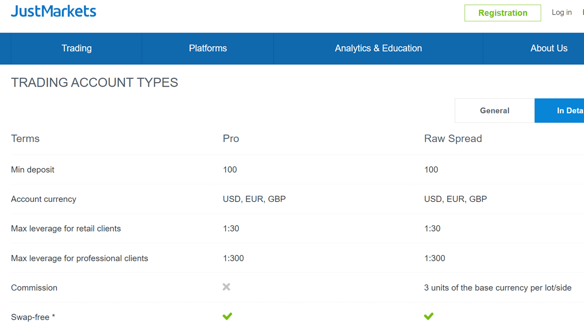Click the Min deposit row label
Image resolution: width=584 pixels, height=325 pixels.
click(x=33, y=170)
